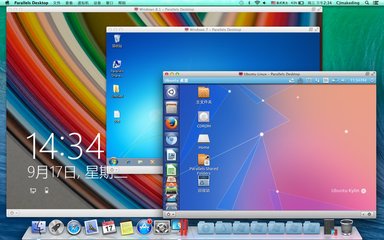This screenshot has height=240, width=384.
Task: Open the 虚拟机 menu in the menu bar
Action: [x=83, y=3]
